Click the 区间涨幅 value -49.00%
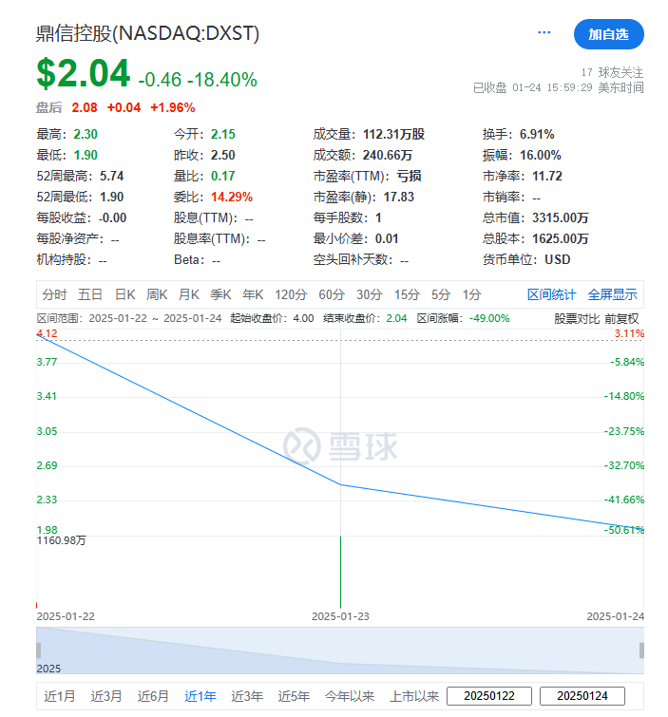This screenshot has height=717, width=668. 489,318
